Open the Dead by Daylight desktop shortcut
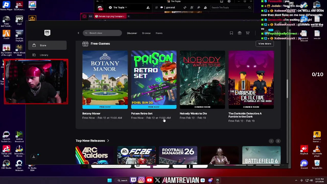The height and width of the screenshot is (184, 327). coord(19,36)
